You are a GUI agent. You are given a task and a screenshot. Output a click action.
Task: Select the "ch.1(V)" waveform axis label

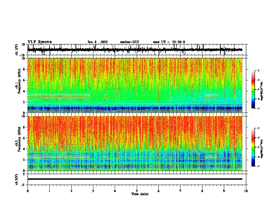coord(17,50)
